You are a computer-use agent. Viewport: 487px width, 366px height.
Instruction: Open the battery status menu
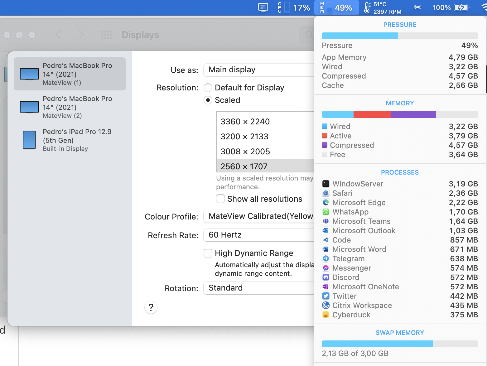[451, 7]
